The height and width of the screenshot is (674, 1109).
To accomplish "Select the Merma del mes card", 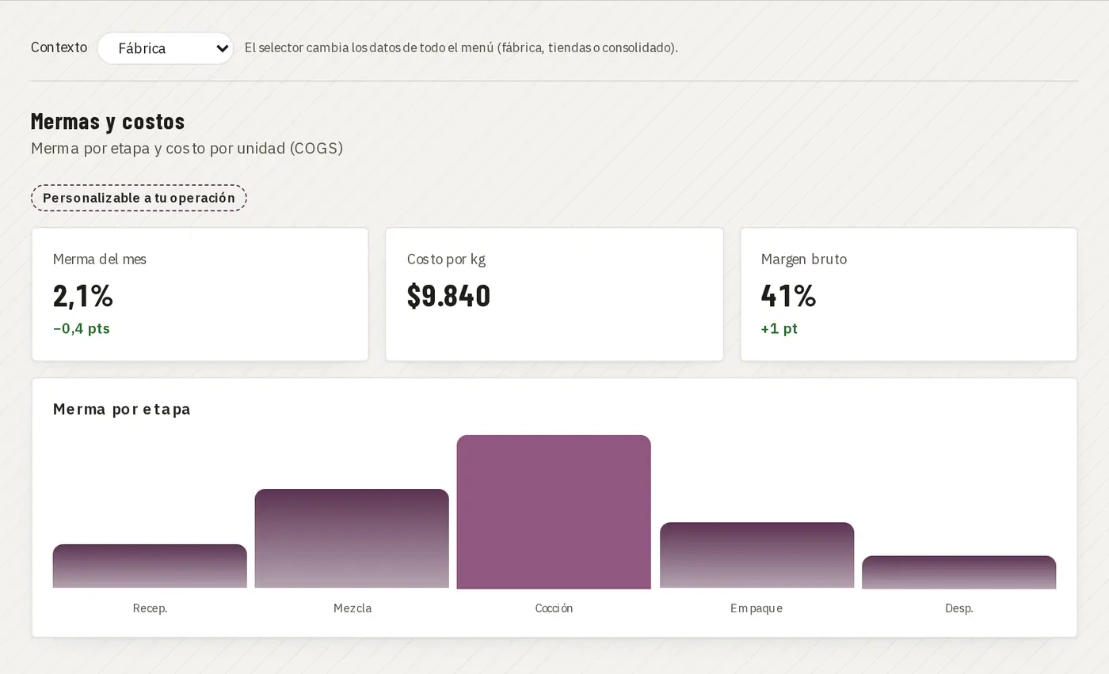I will [200, 294].
